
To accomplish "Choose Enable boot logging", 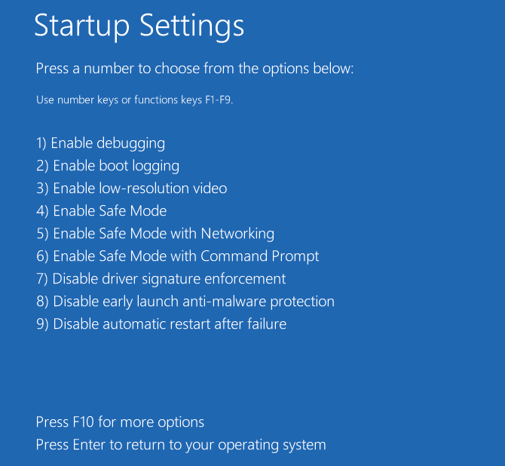I will (107, 166).
